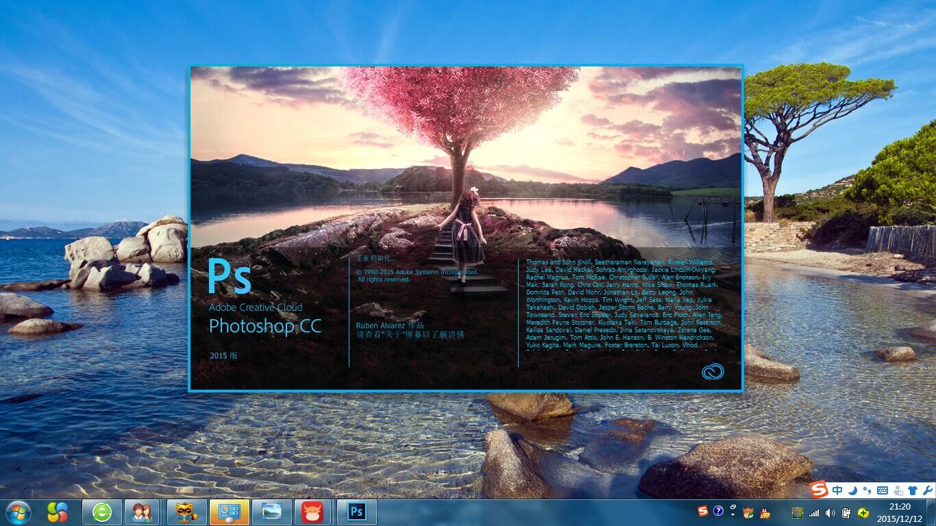Open the QQ penguin message tray icon
The width and height of the screenshot is (936, 526).
[x=765, y=512]
